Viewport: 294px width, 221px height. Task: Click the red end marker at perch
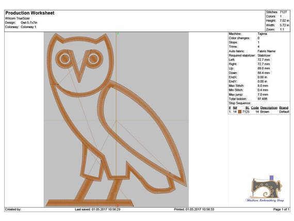118,205
